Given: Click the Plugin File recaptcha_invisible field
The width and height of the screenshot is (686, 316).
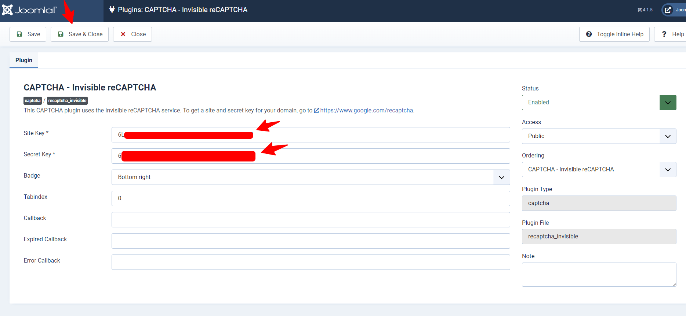Looking at the screenshot, I should 599,237.
